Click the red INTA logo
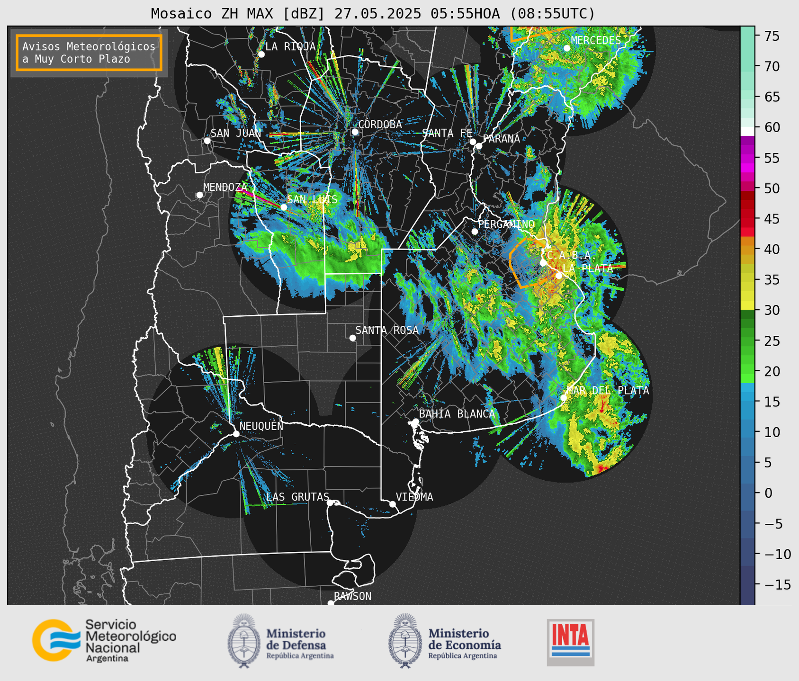Viewport: 799px width, 681px height. (x=571, y=643)
